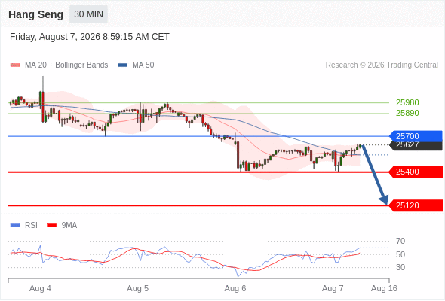445x301 pixels.
Task: Select the Aug 4 date on axis
Action: (40, 288)
